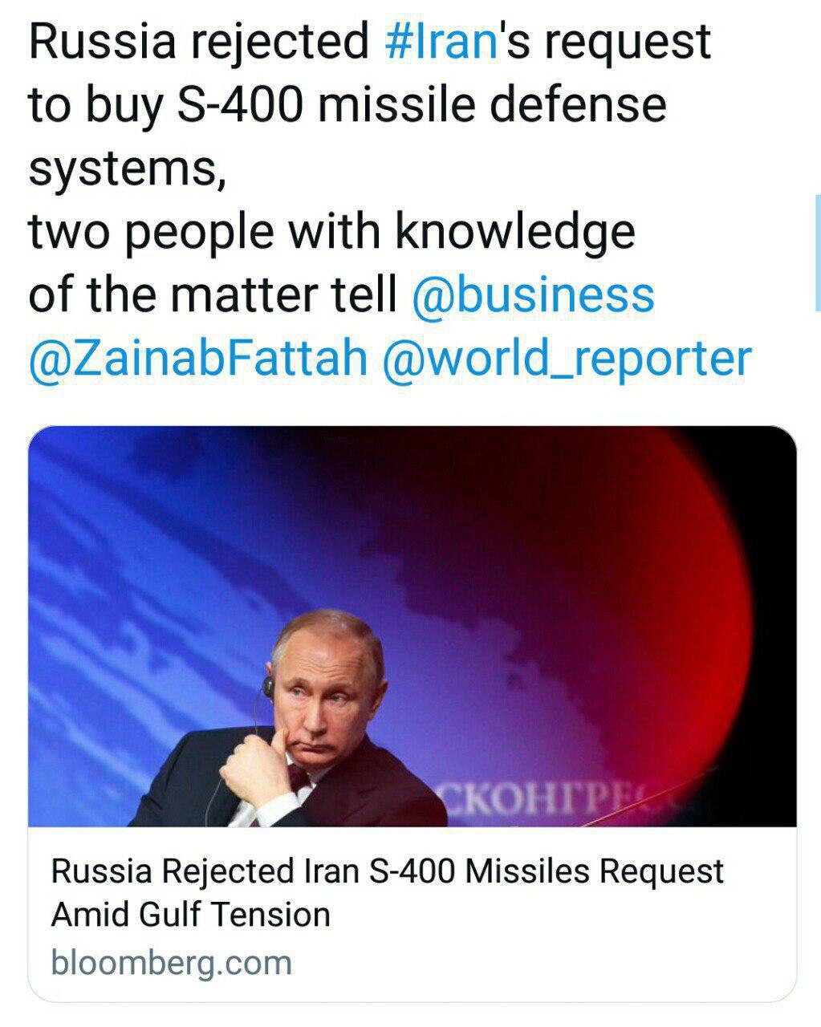Click the 'Amid Gulf Tension' headline line
The height and width of the screenshot is (1027, 821).
(191, 915)
